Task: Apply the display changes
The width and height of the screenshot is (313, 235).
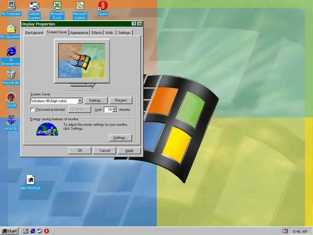Action: click(129, 151)
